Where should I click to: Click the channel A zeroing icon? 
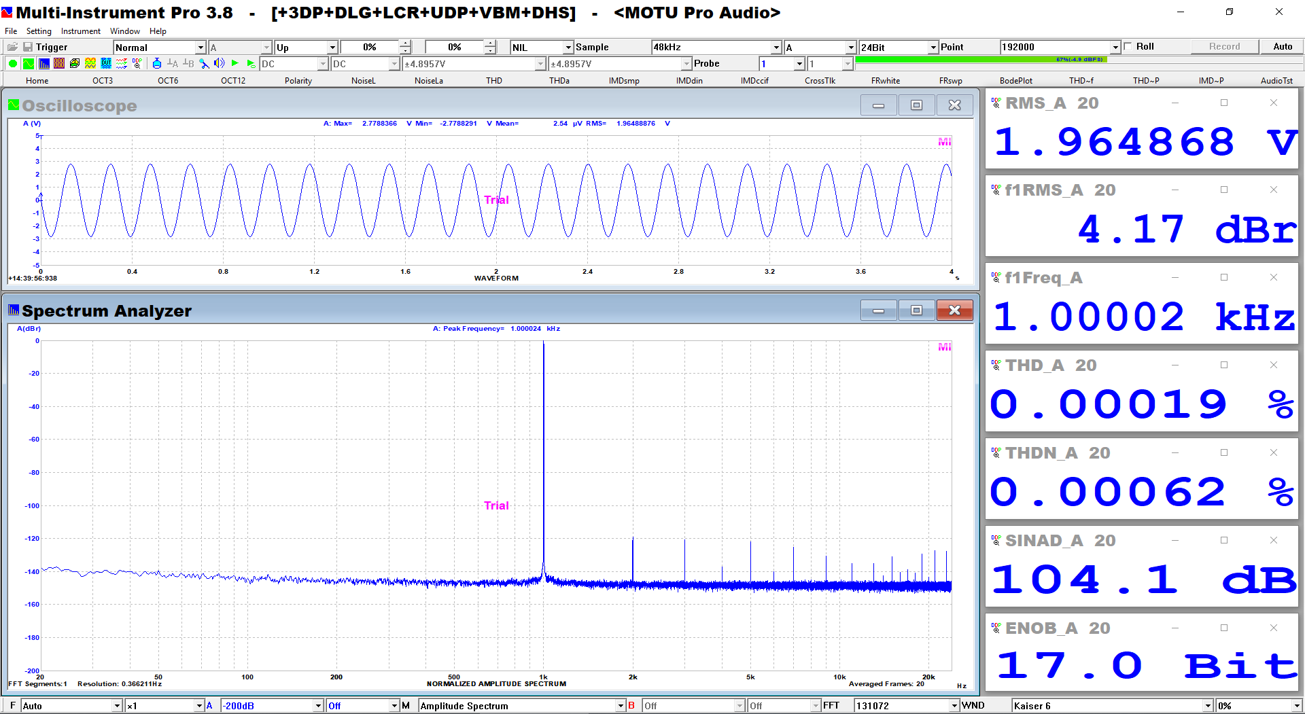pos(173,63)
